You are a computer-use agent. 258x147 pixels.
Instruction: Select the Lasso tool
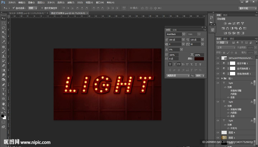point(4,28)
